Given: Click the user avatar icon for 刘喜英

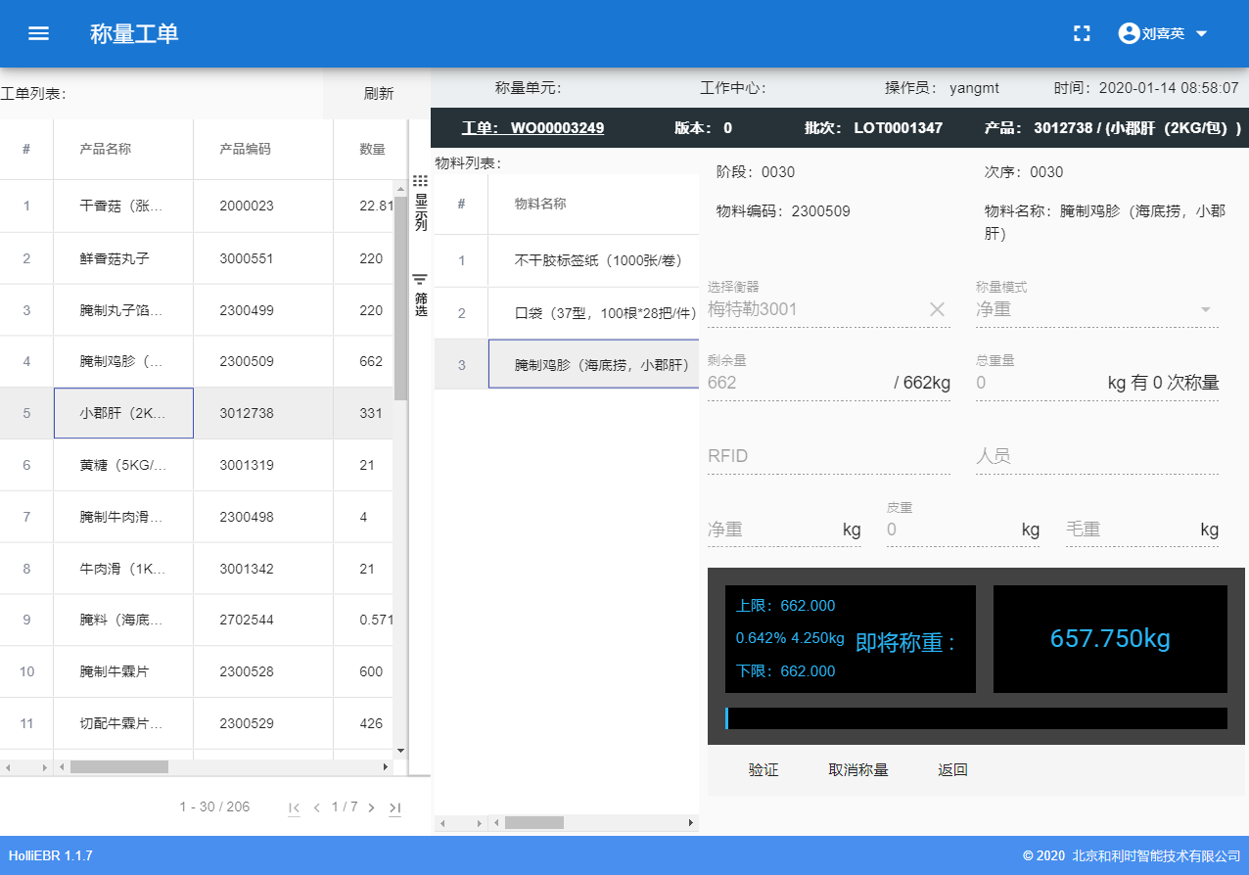Looking at the screenshot, I should point(1127,32).
